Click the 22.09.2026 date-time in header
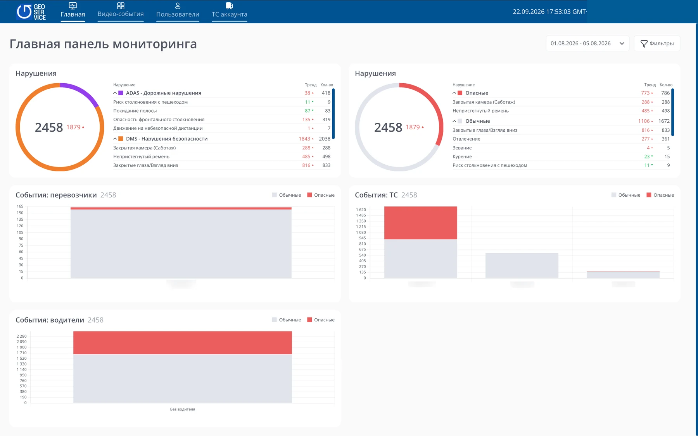The height and width of the screenshot is (436, 698). coord(549,12)
